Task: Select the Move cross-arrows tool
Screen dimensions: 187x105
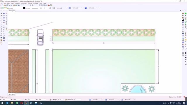Action: point(4,14)
